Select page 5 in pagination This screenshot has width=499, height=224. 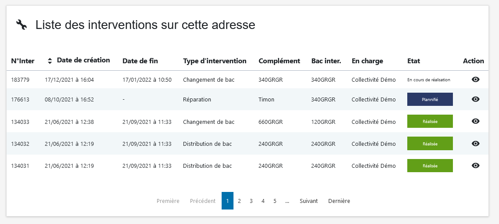pos(275,201)
